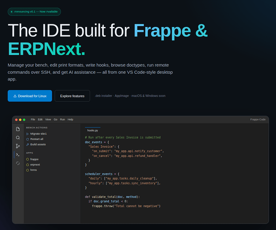The width and height of the screenshot is (276, 230).
Task: Run the Restart all bench action
Action: (35, 139)
